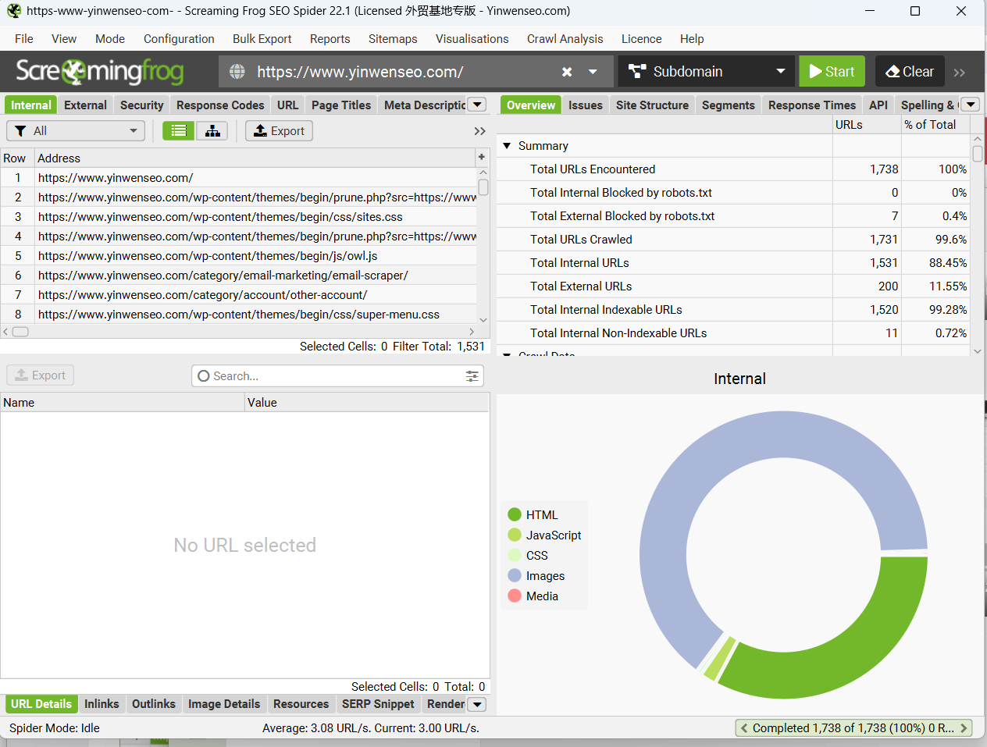Collapse the Summary section
This screenshot has height=747, width=987.
pos(507,146)
